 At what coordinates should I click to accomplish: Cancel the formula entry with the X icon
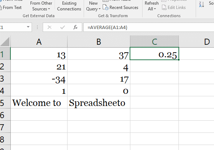(x=50, y=27)
